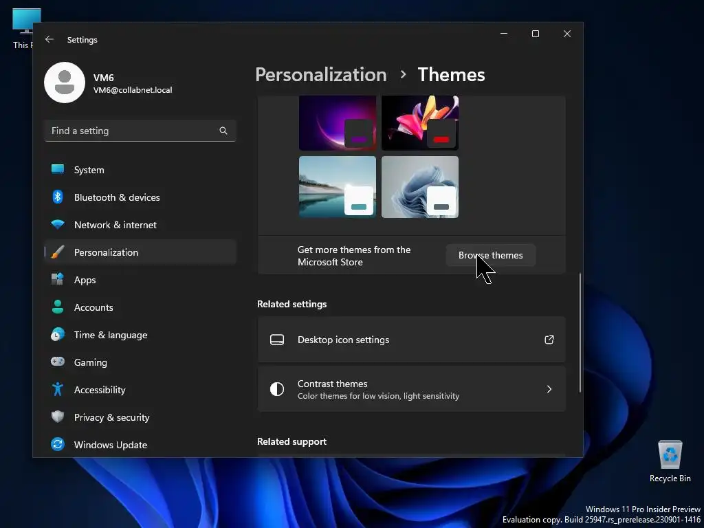Viewport: 704px width, 528px height.
Task: Click the Browse themes button
Action: click(490, 255)
